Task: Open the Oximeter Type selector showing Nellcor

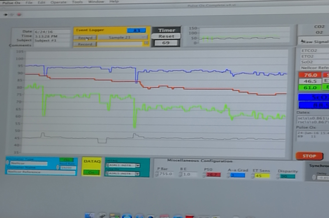Action: tap(29, 163)
